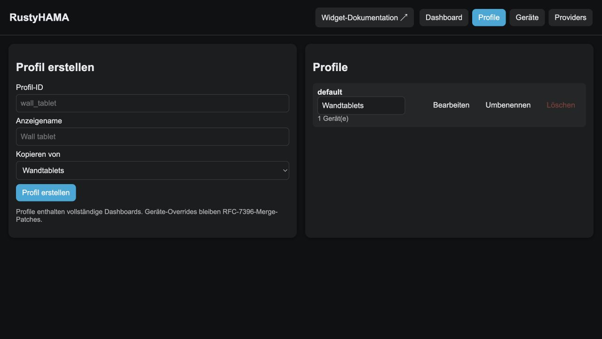Open the Providers tab

pyautogui.click(x=570, y=17)
